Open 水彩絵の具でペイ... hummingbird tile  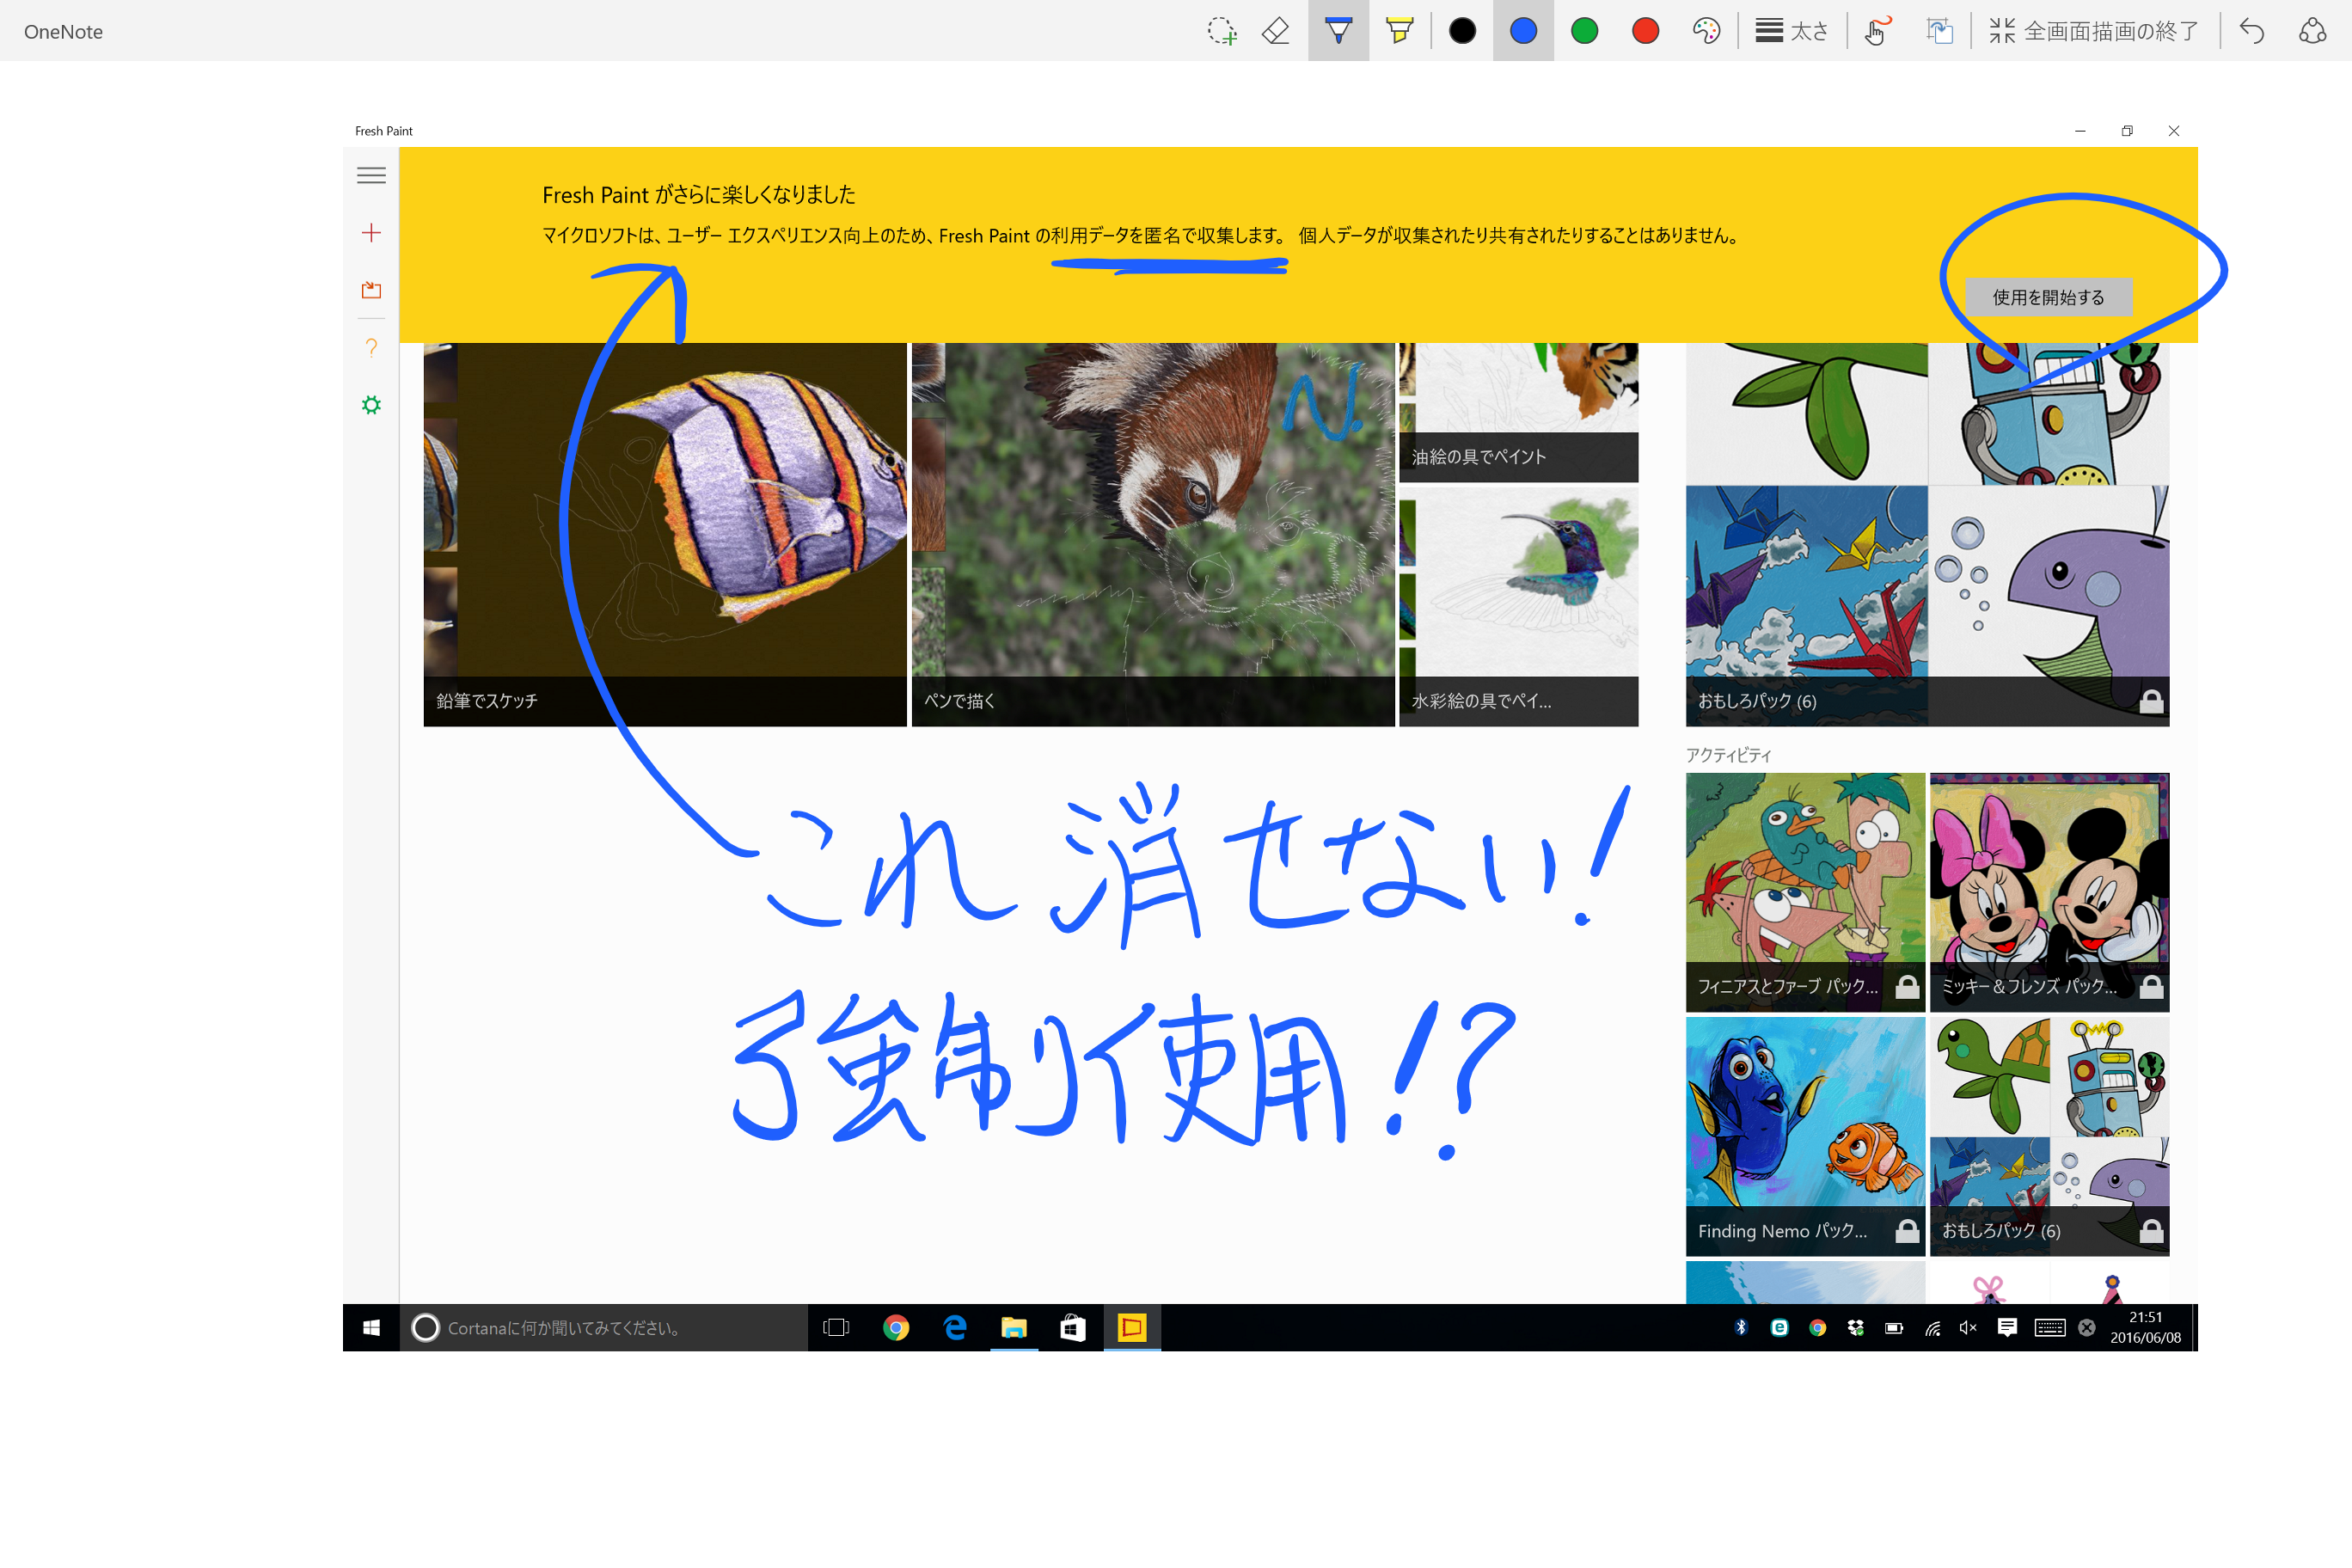point(1518,607)
